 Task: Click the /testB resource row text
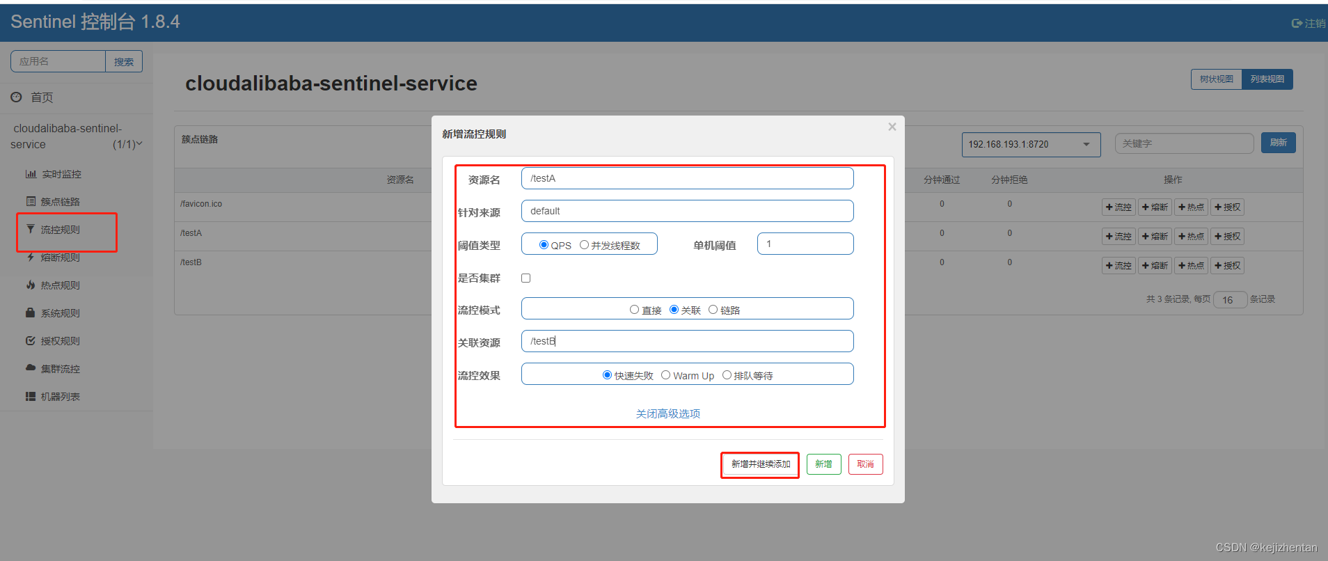(x=191, y=262)
